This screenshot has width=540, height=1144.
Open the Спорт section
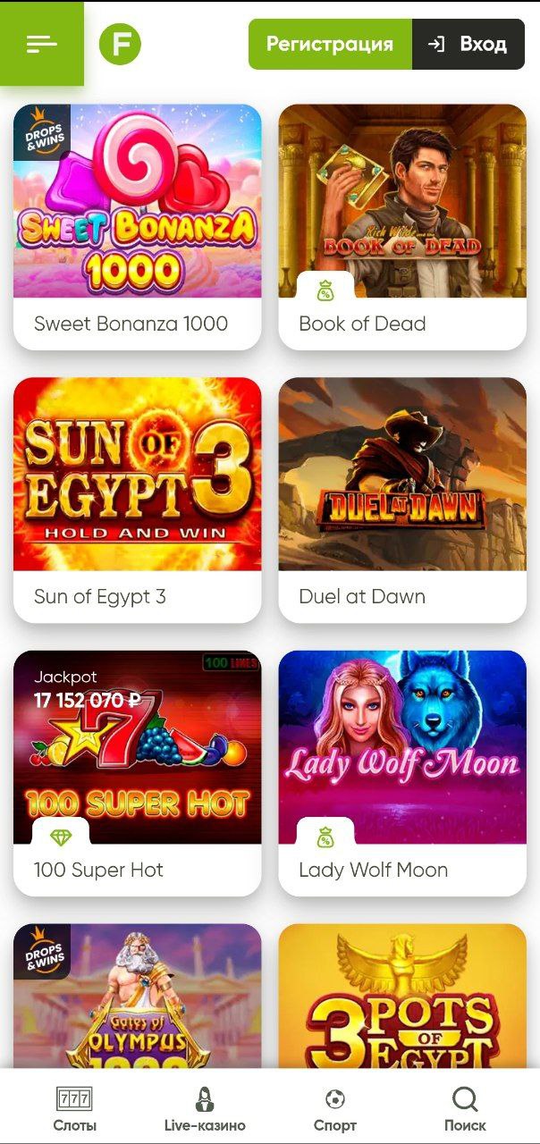(x=335, y=1108)
